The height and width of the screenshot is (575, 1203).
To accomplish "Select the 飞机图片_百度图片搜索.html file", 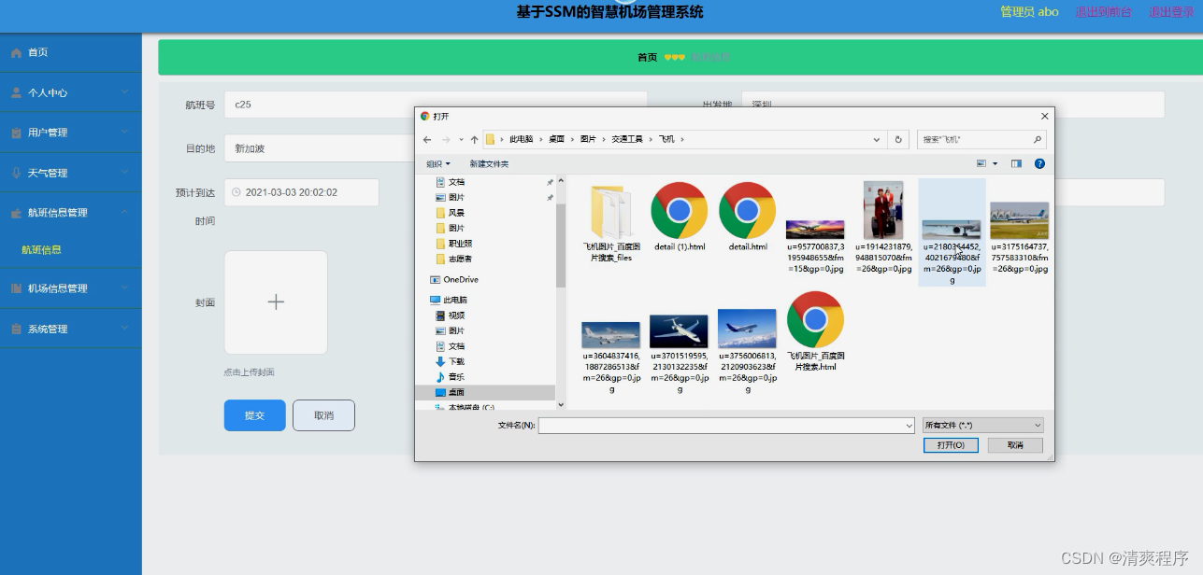I will click(815, 331).
